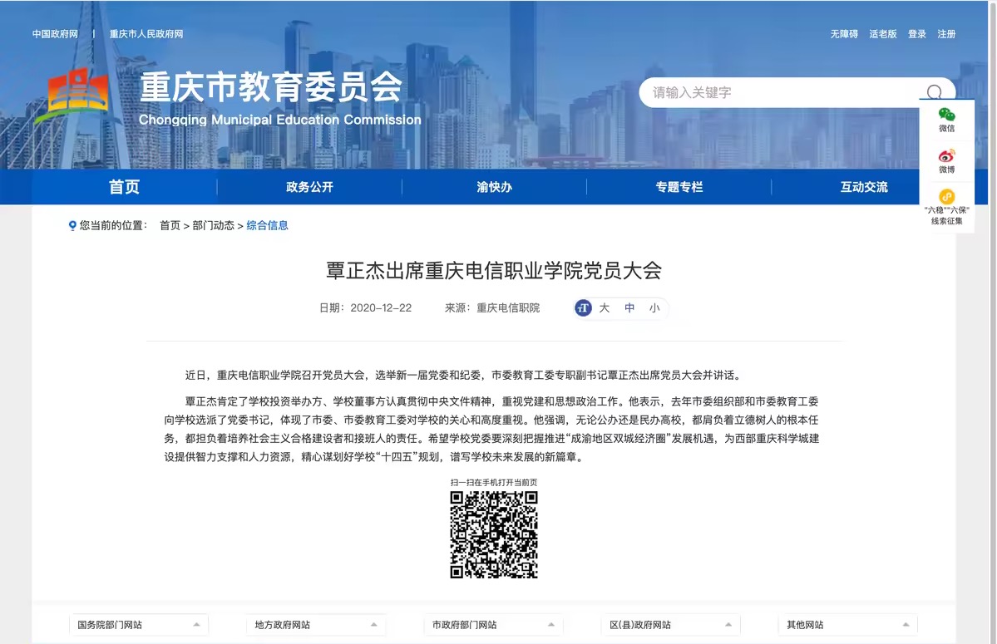Set font size to small (小)

tap(654, 308)
